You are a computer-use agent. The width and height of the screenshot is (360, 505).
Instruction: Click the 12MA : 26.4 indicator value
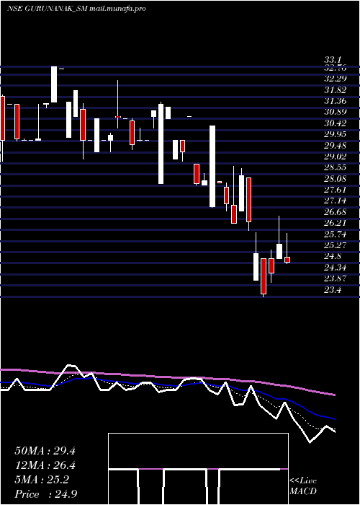click(45, 466)
